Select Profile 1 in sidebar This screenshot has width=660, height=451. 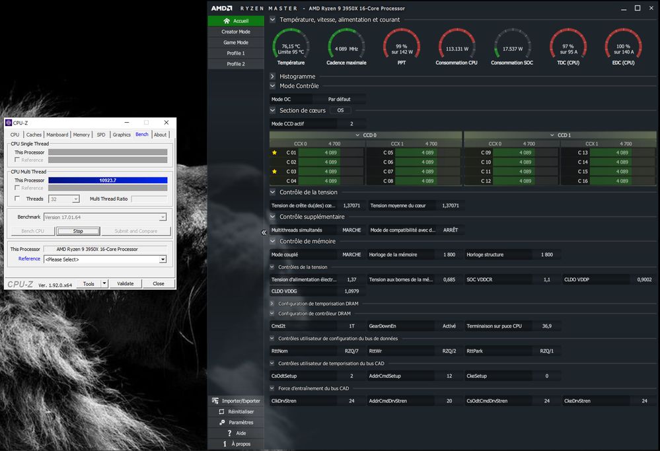point(236,53)
